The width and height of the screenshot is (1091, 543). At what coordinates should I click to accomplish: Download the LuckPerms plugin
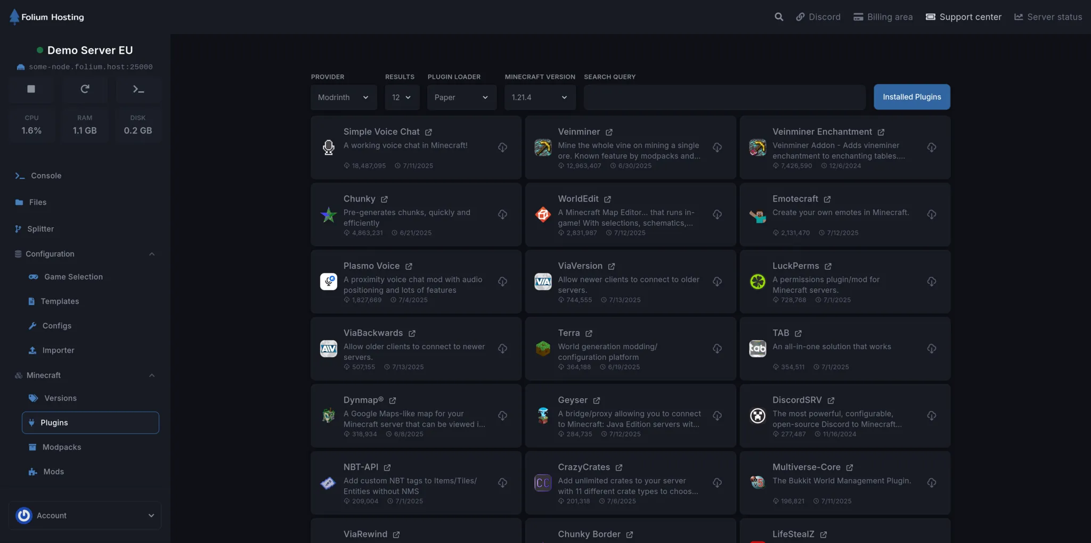[932, 282]
